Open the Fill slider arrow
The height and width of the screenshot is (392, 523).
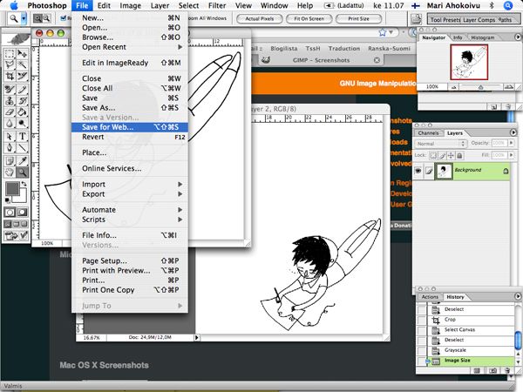[511, 155]
